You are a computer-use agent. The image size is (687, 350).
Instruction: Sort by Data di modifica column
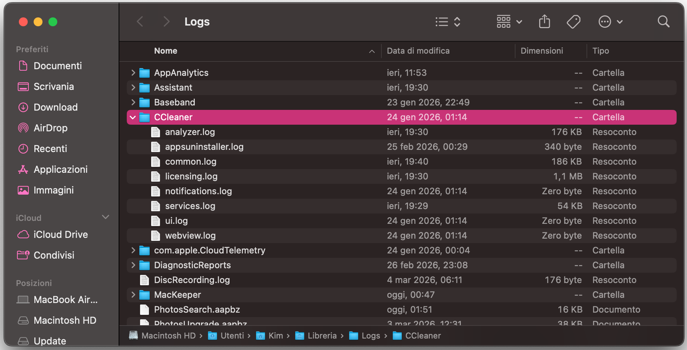(418, 51)
